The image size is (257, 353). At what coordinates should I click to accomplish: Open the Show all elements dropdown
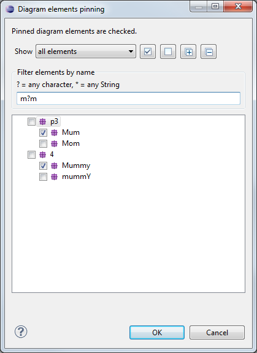coord(86,51)
